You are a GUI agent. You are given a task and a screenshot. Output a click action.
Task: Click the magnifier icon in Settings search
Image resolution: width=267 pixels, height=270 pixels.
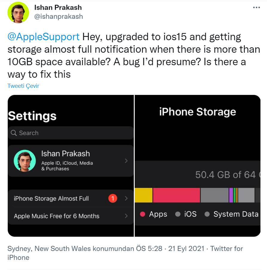point(14,133)
